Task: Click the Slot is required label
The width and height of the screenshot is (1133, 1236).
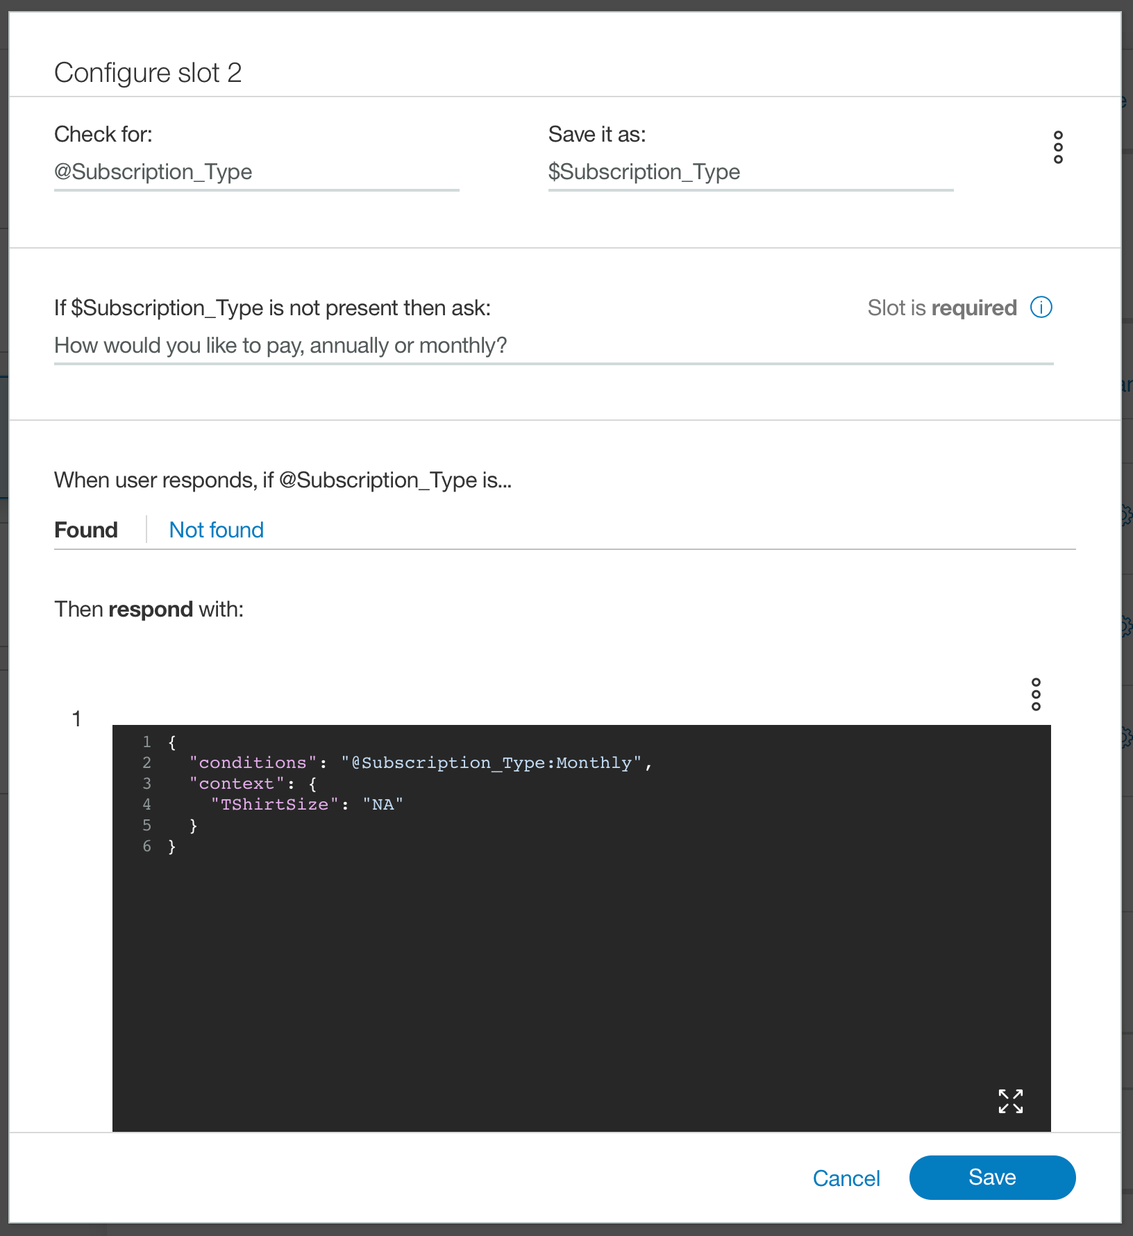Action: point(941,308)
